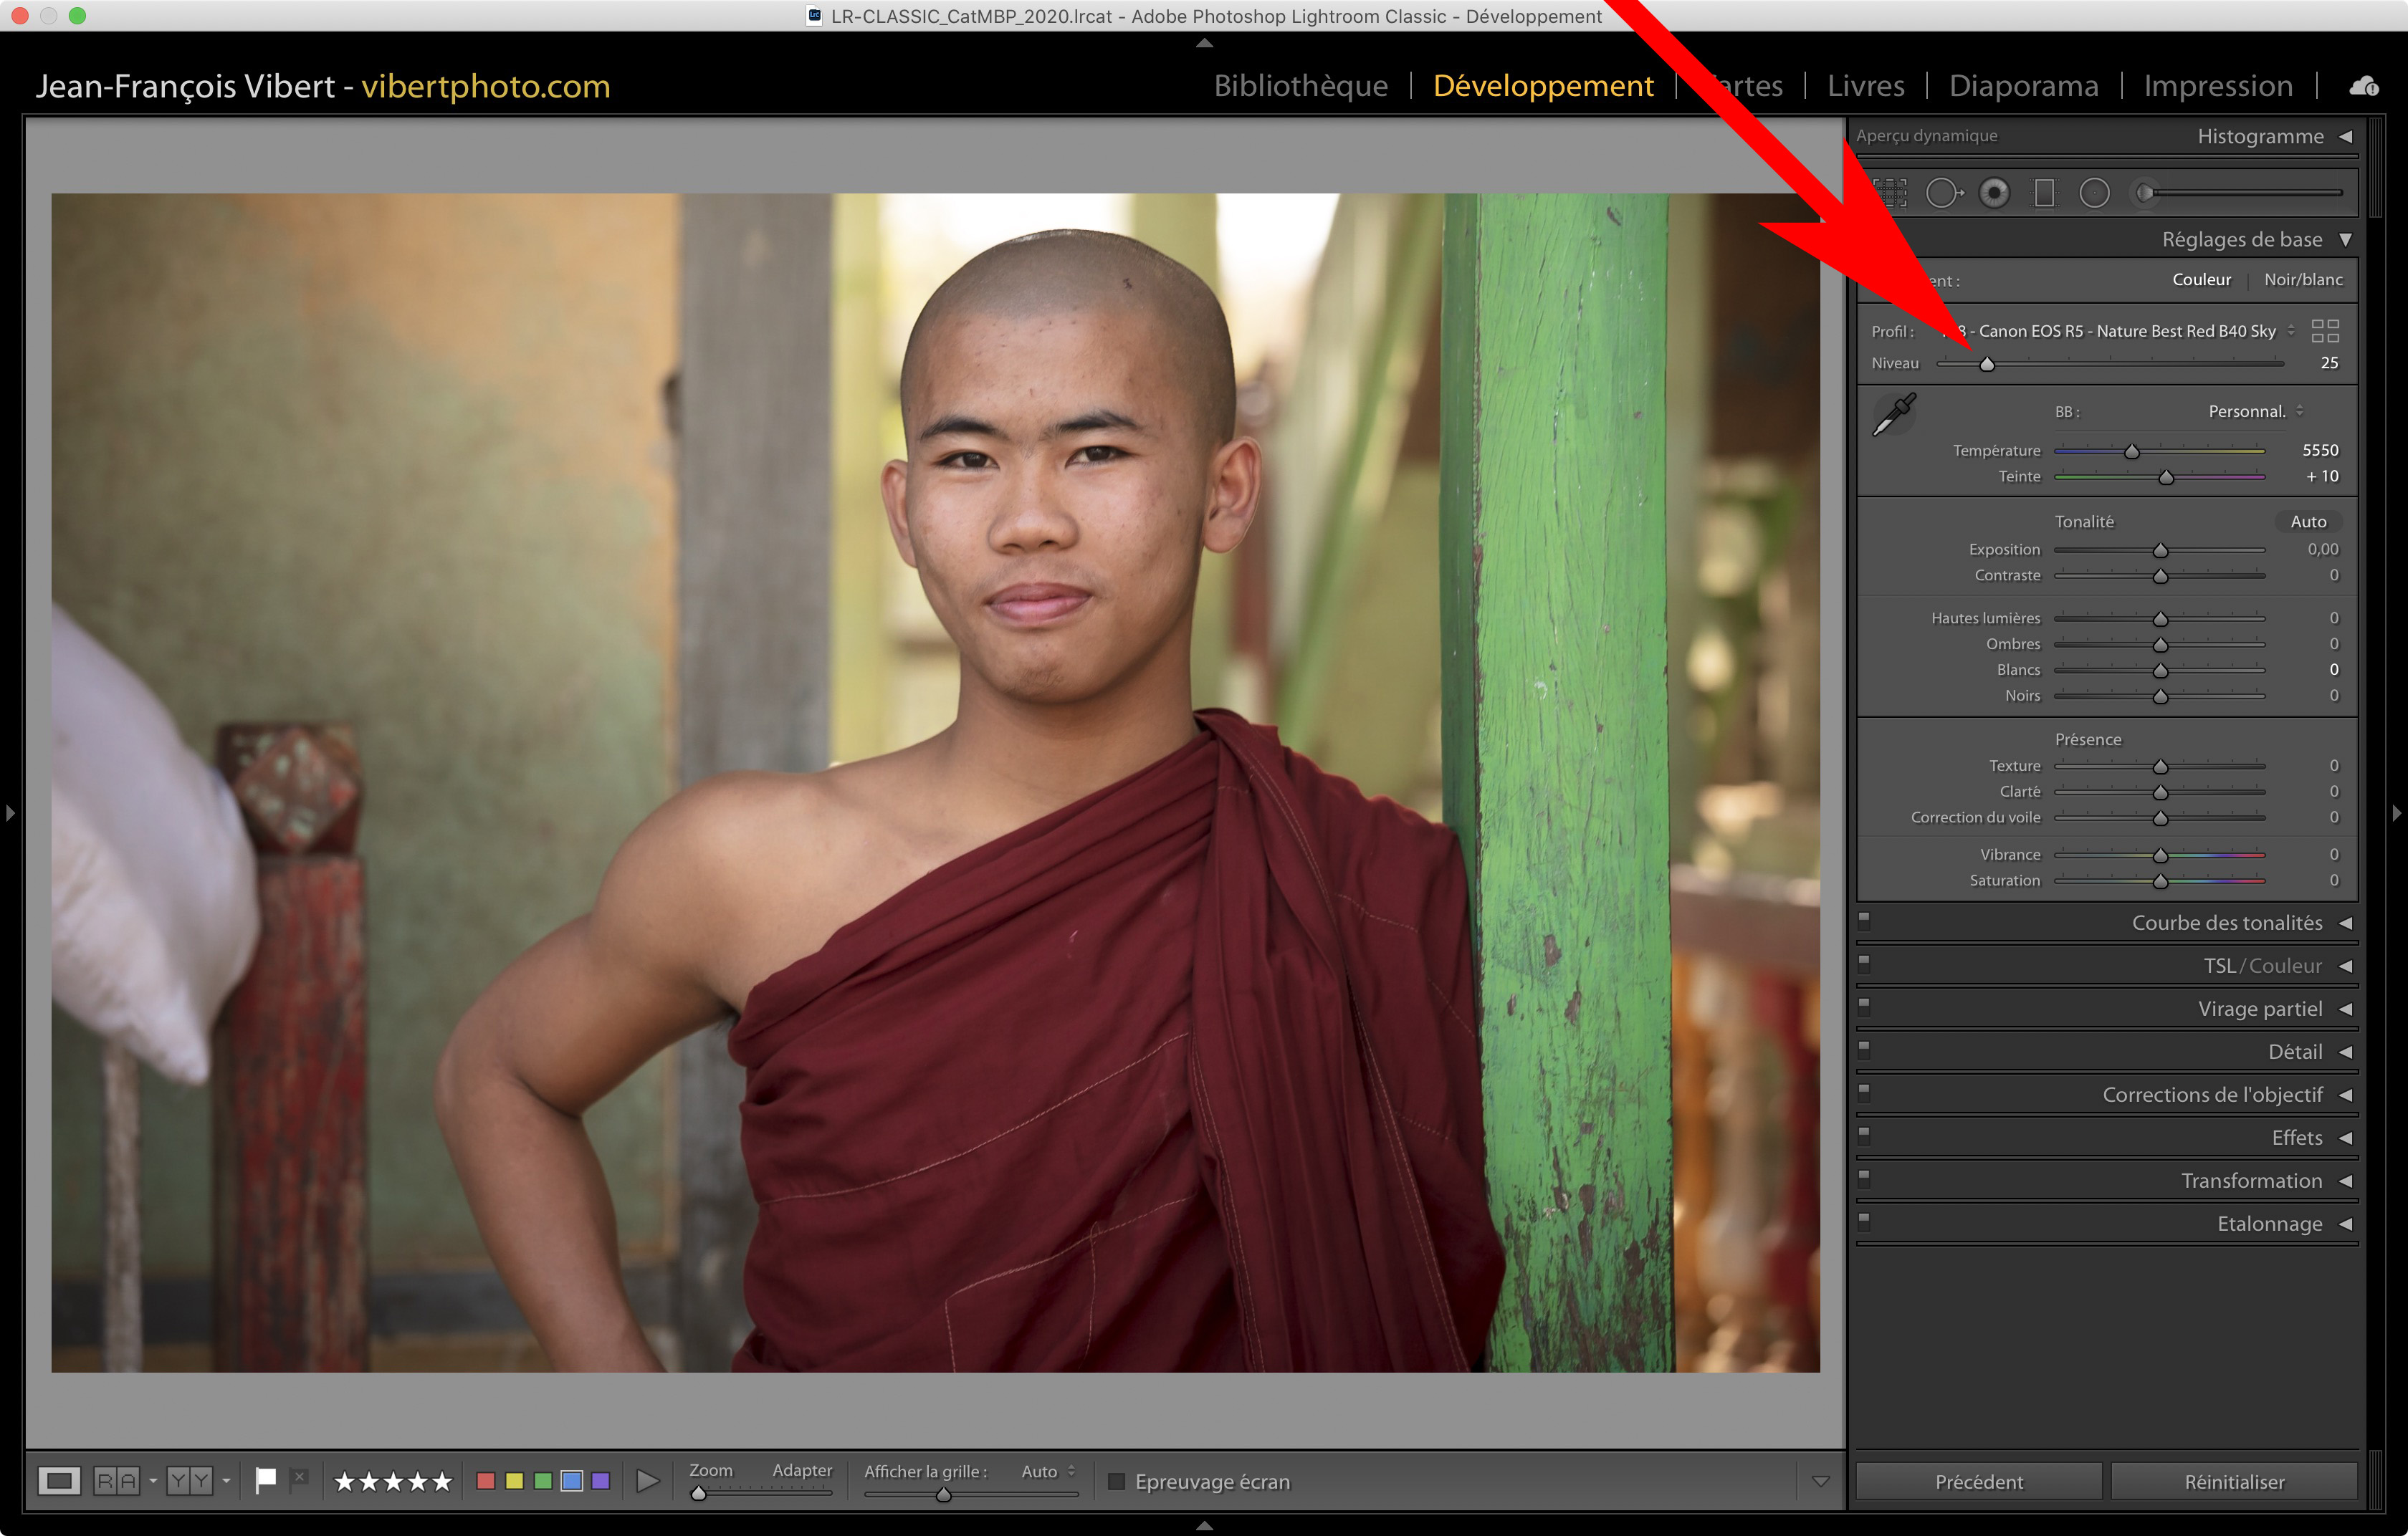
Task: Select the Graduated Filter tool
Action: [x=2044, y=193]
